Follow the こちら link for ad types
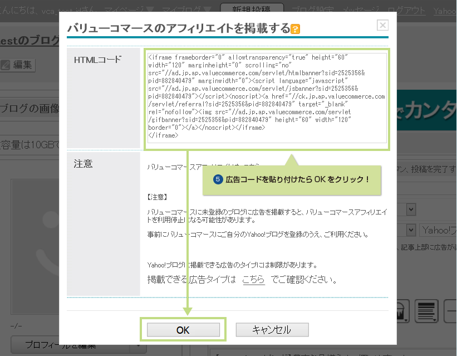This screenshot has width=457, height=356. tap(253, 280)
